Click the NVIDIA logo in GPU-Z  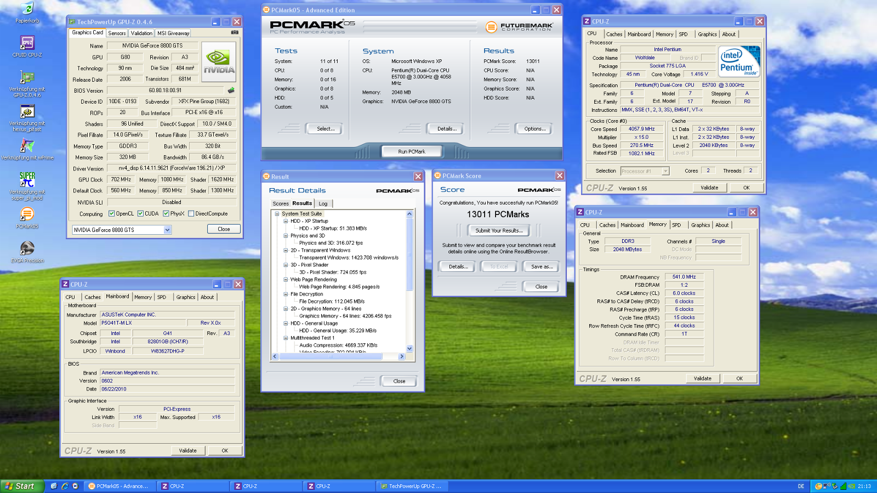pyautogui.click(x=219, y=62)
